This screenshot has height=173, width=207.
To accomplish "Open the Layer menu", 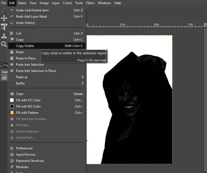I will click(x=56, y=3).
